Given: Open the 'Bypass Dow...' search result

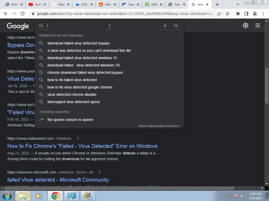Looking at the screenshot, I should click(x=21, y=45).
